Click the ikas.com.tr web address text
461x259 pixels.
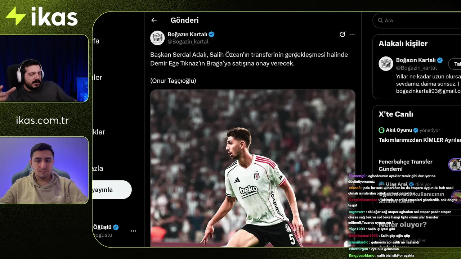42,120
